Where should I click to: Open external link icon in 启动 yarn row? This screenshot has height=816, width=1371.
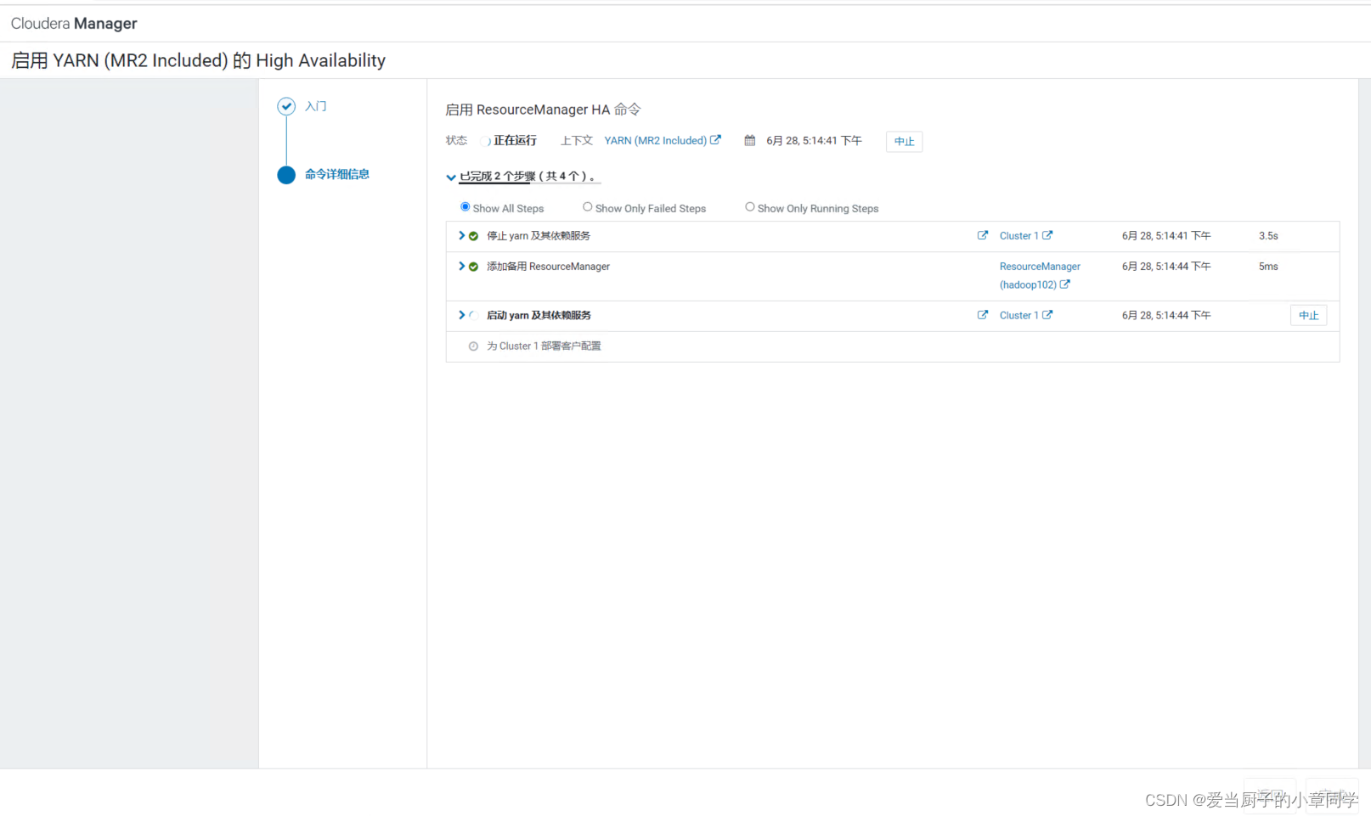pos(983,315)
